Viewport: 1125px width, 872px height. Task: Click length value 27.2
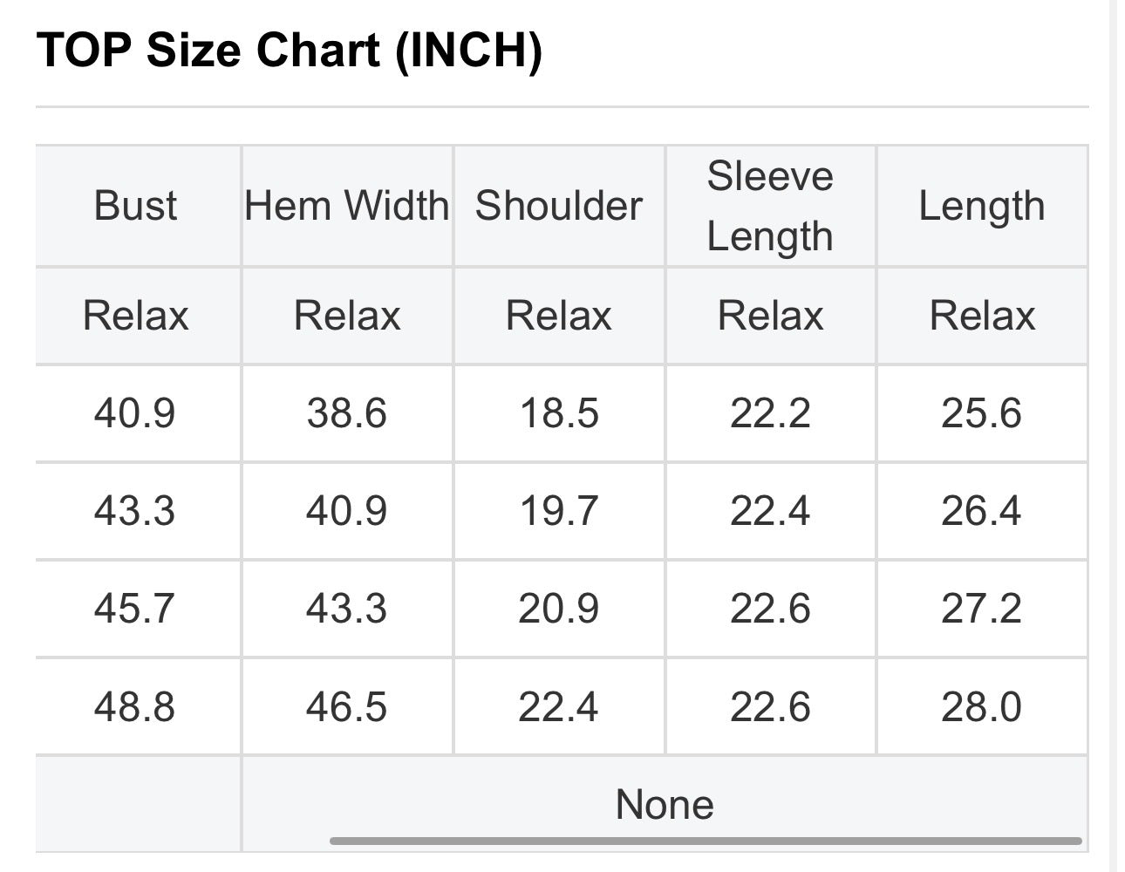click(982, 608)
